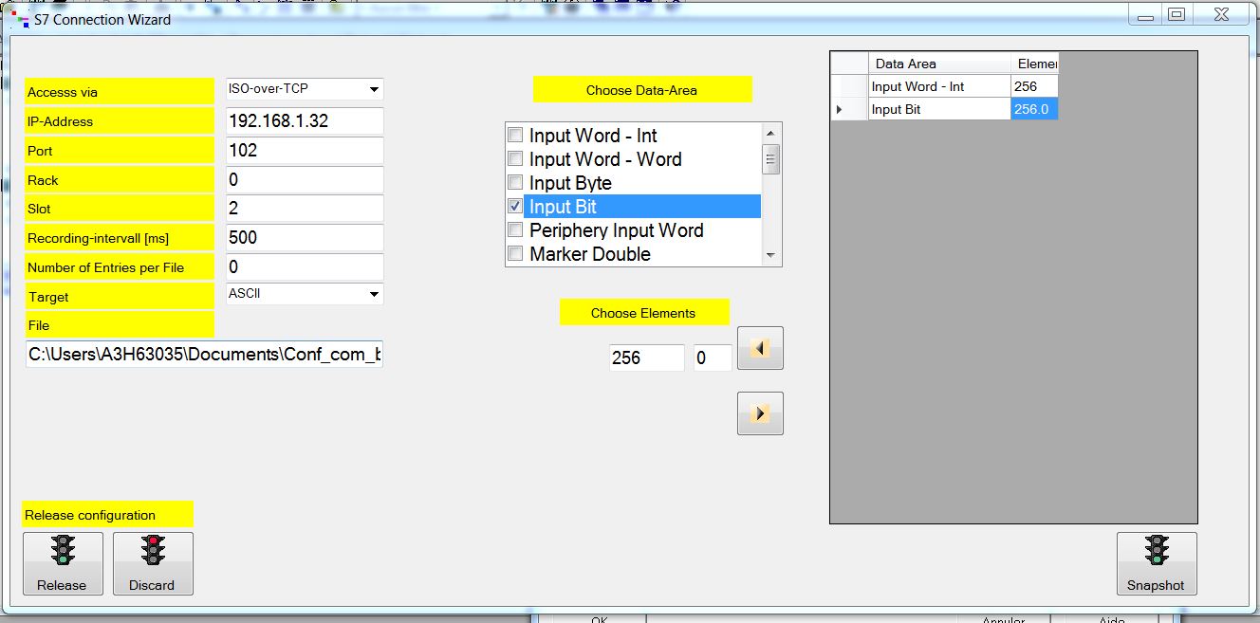Focus the element address field showing 256
1260x623 pixels.
click(x=646, y=358)
